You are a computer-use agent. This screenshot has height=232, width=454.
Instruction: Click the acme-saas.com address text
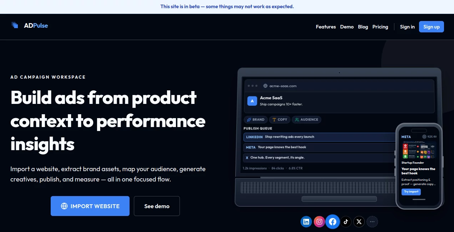pos(283,86)
